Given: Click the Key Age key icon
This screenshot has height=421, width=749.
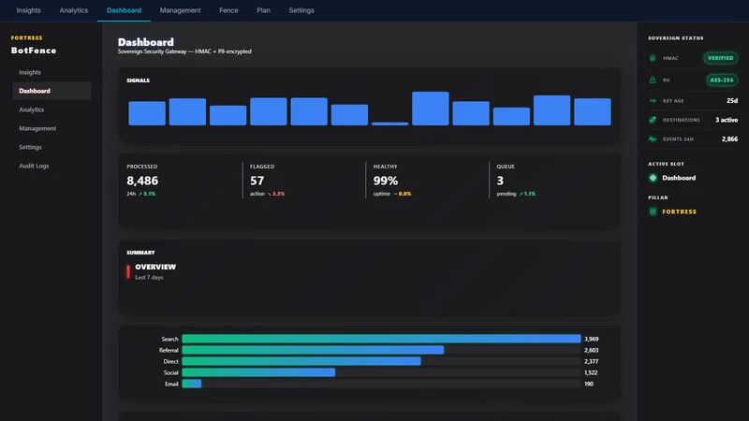Looking at the screenshot, I should click(x=653, y=101).
